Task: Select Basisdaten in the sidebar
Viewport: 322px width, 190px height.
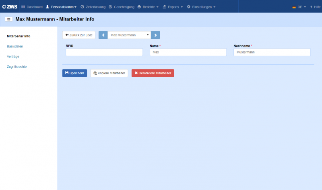Action: click(15, 46)
